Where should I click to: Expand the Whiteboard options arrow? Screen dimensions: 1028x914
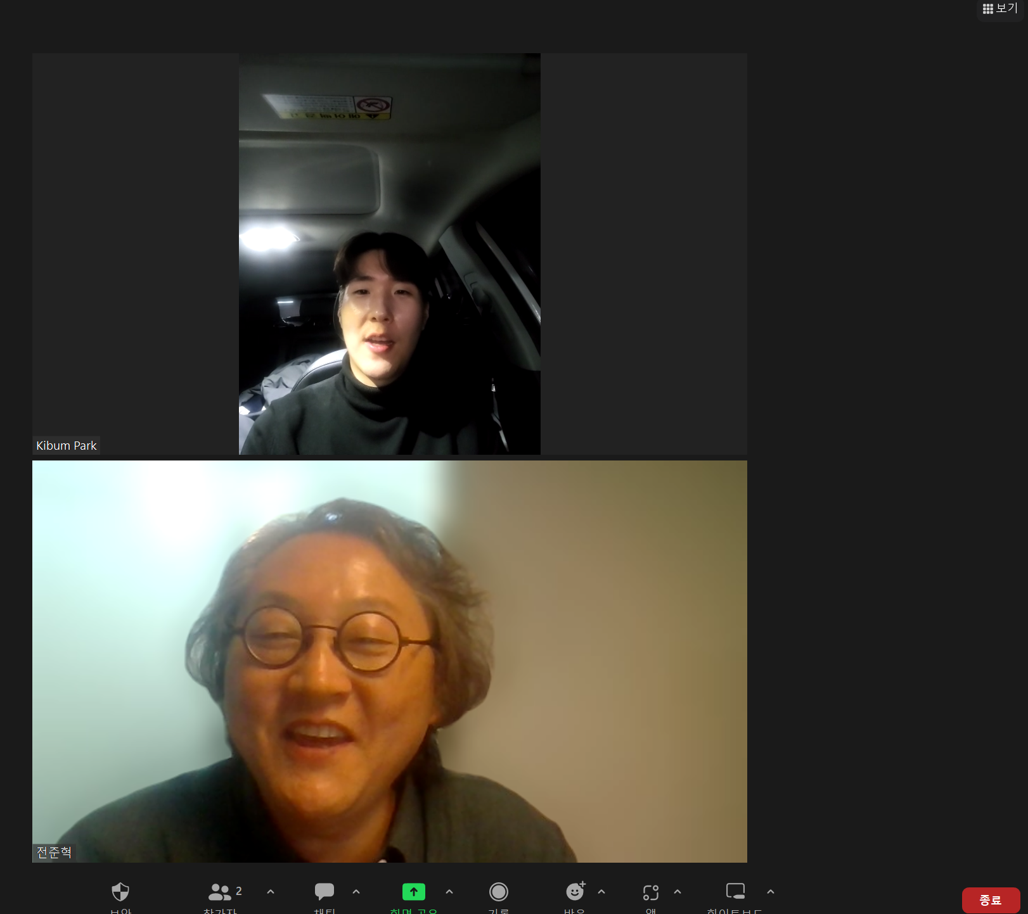(771, 891)
